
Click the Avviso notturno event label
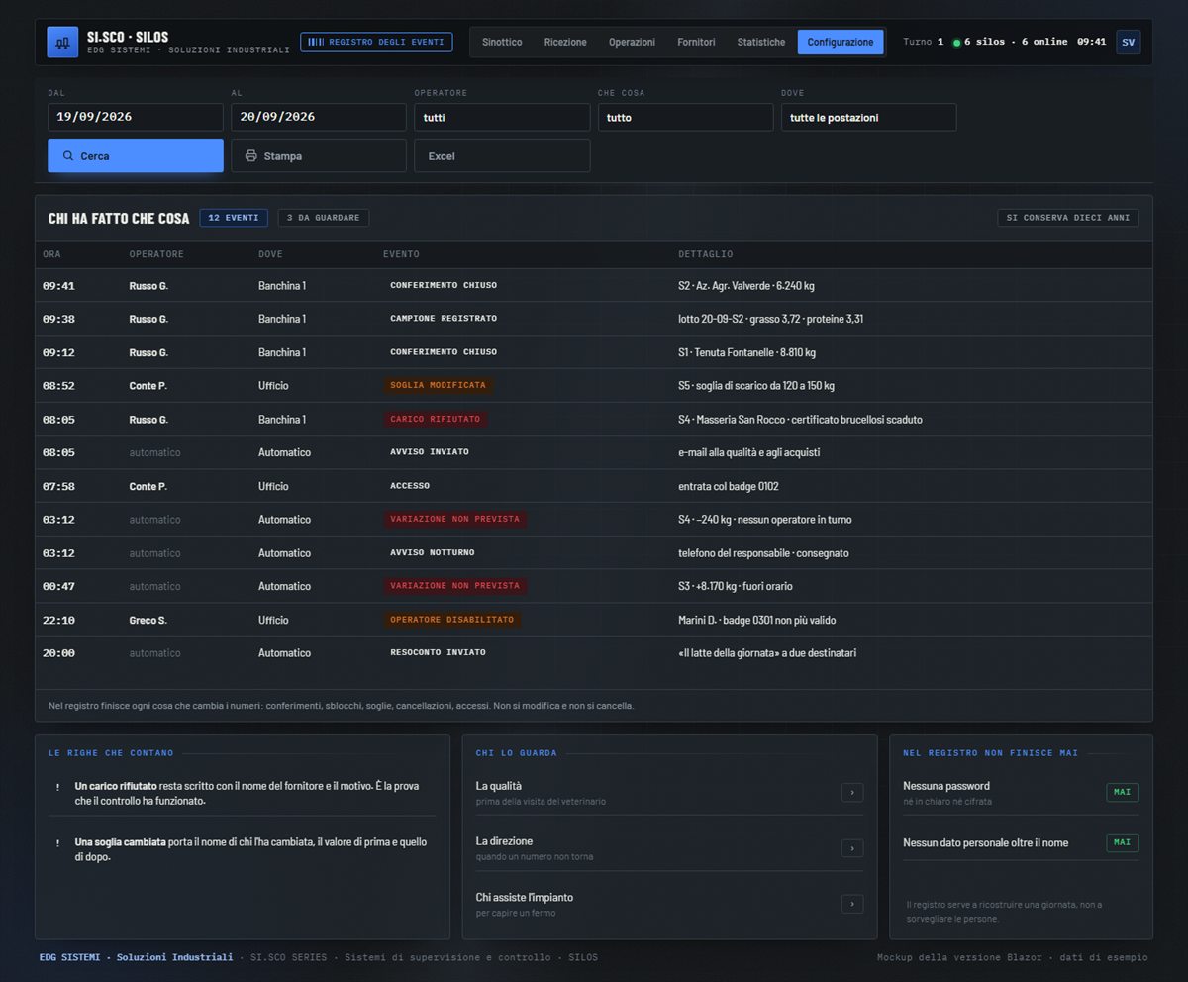433,552
